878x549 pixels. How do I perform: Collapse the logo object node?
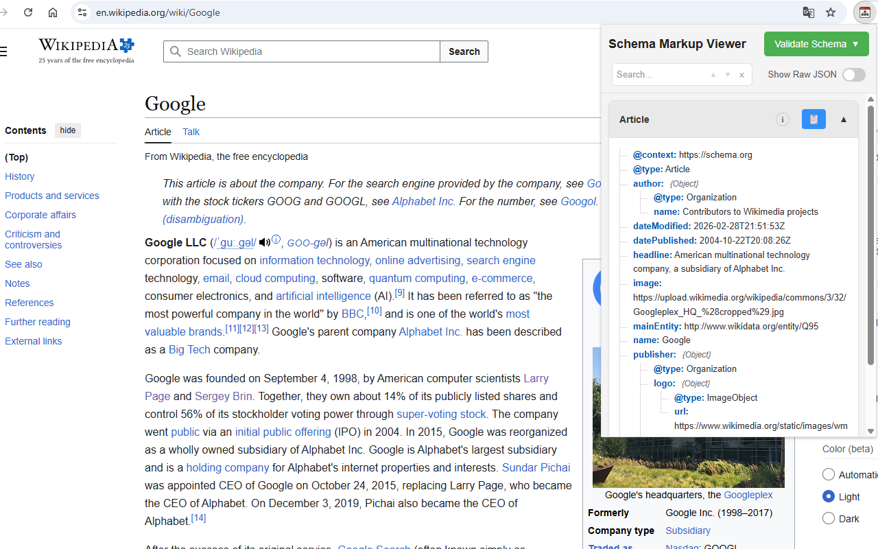coord(665,384)
